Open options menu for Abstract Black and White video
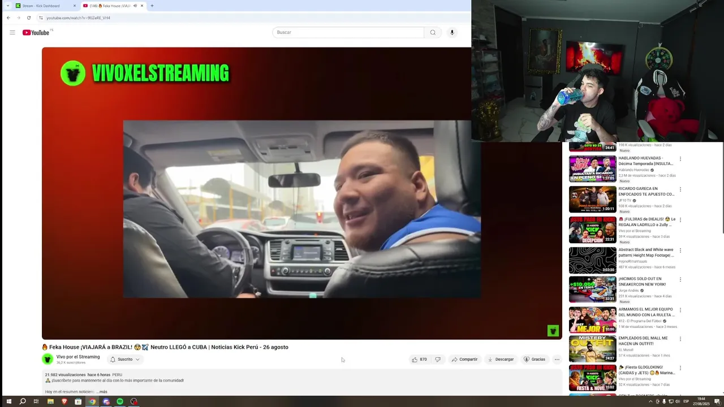 (680, 250)
